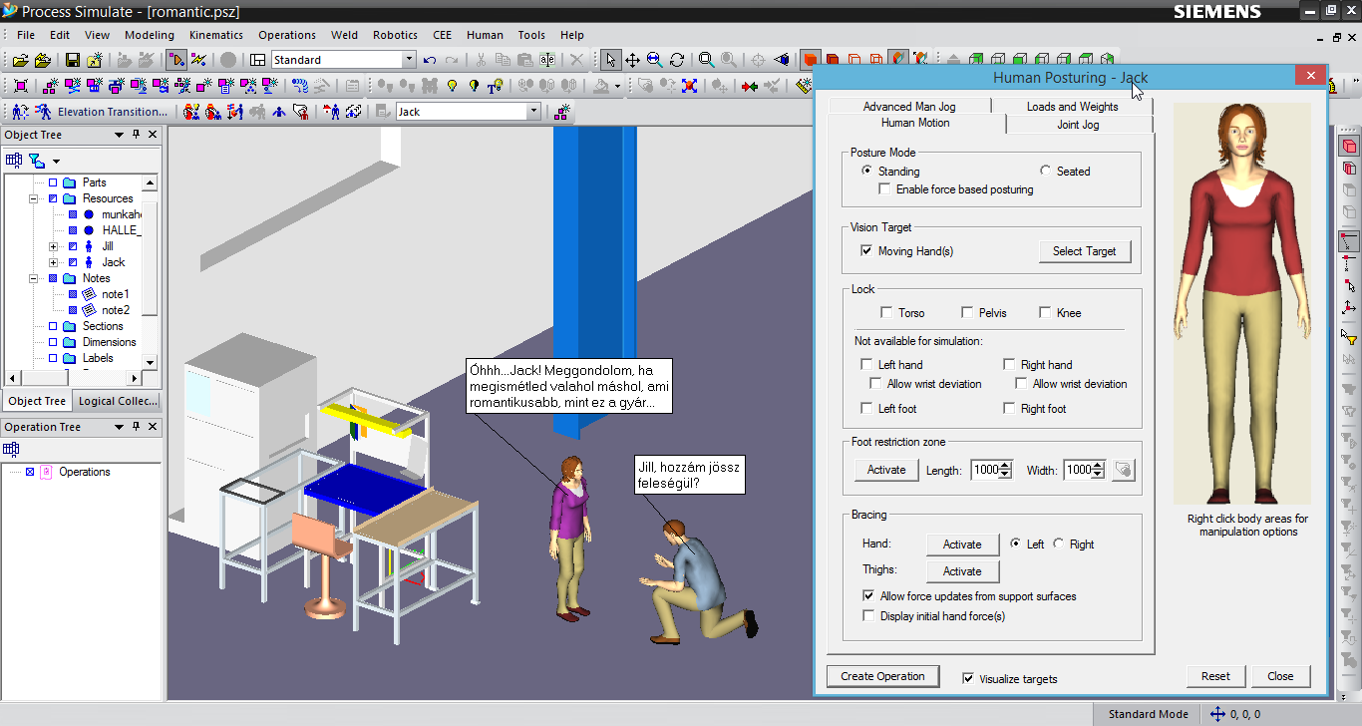Click the filter icon in Object Tree

[37, 161]
